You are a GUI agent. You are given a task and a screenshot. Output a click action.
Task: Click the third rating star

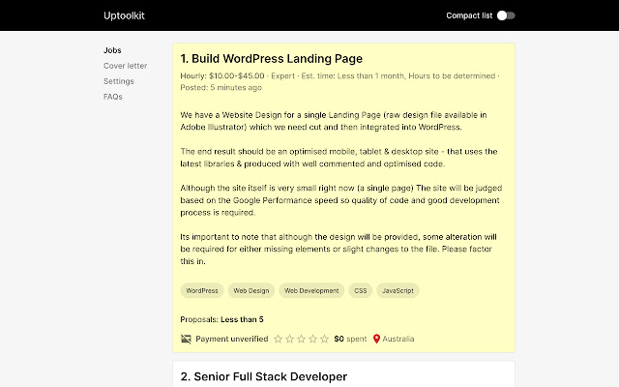click(301, 339)
